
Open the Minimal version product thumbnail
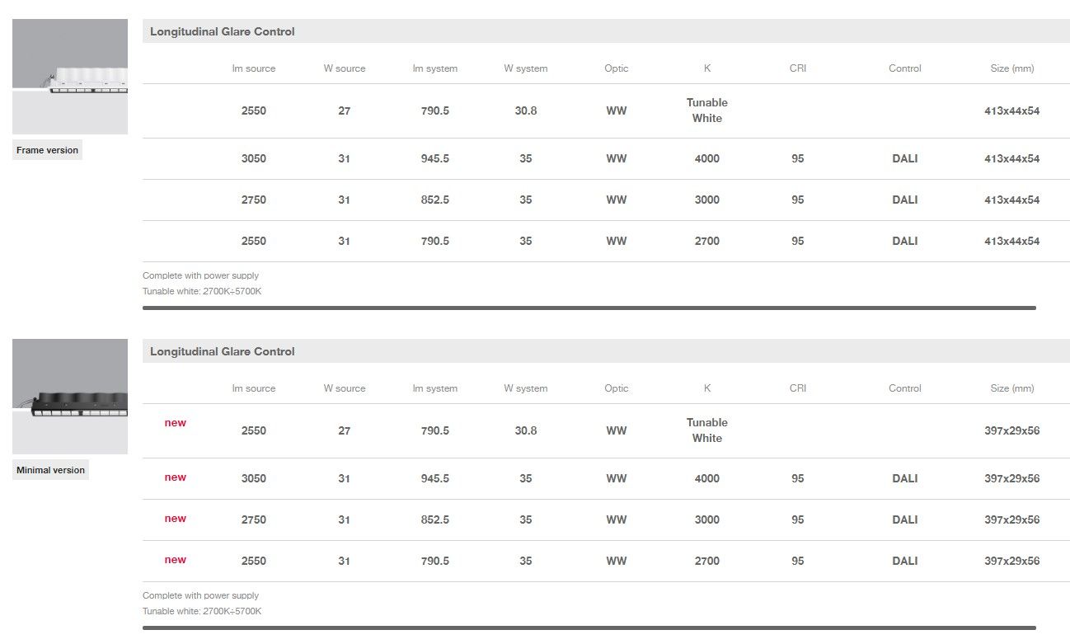point(70,397)
